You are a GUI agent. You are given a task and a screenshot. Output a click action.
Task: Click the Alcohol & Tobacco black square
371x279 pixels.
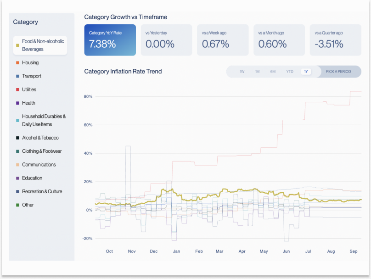[17, 138]
